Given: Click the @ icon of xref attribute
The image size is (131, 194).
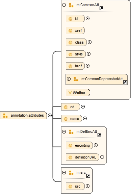Looking at the screenshot, I should (x=70, y=30).
